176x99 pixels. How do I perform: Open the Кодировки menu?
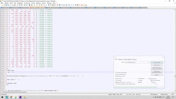[x=20, y=3]
